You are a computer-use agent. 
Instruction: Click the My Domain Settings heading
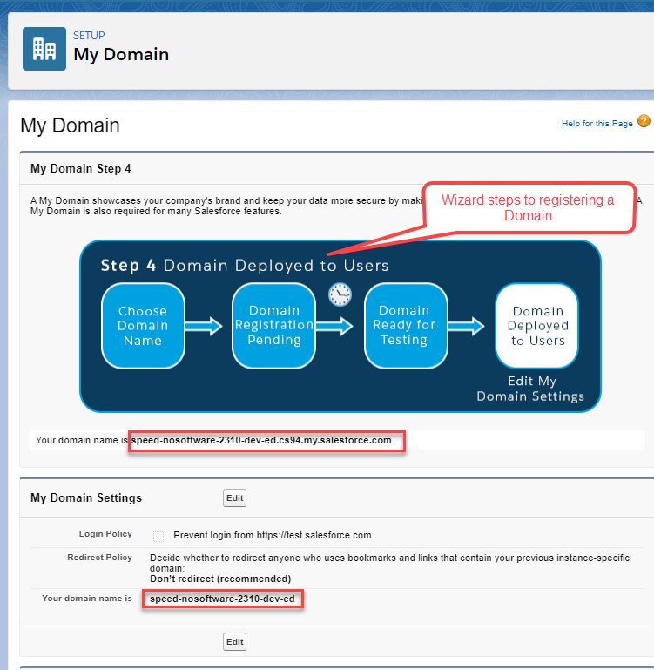tap(86, 497)
